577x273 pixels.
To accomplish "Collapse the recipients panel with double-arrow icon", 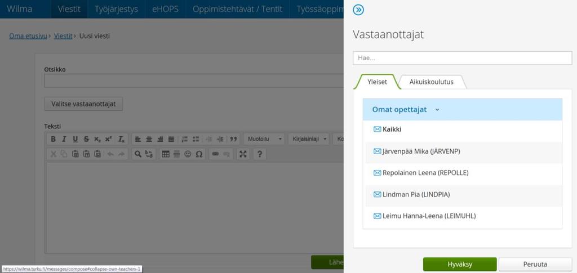I will pyautogui.click(x=358, y=10).
